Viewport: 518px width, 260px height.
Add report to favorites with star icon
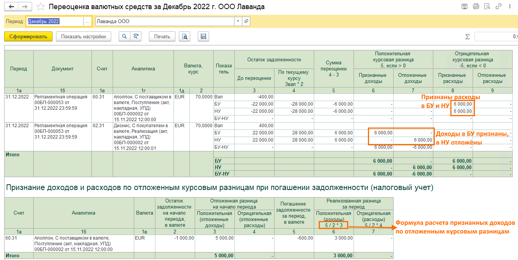point(41,7)
